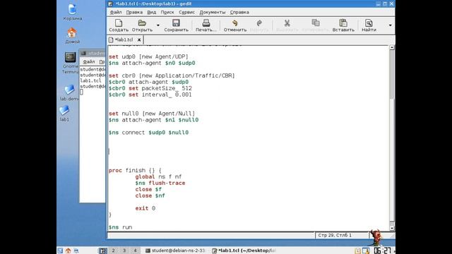Click the lab-demo folder desktop icon
This screenshot has width=452, height=254.
69,90
